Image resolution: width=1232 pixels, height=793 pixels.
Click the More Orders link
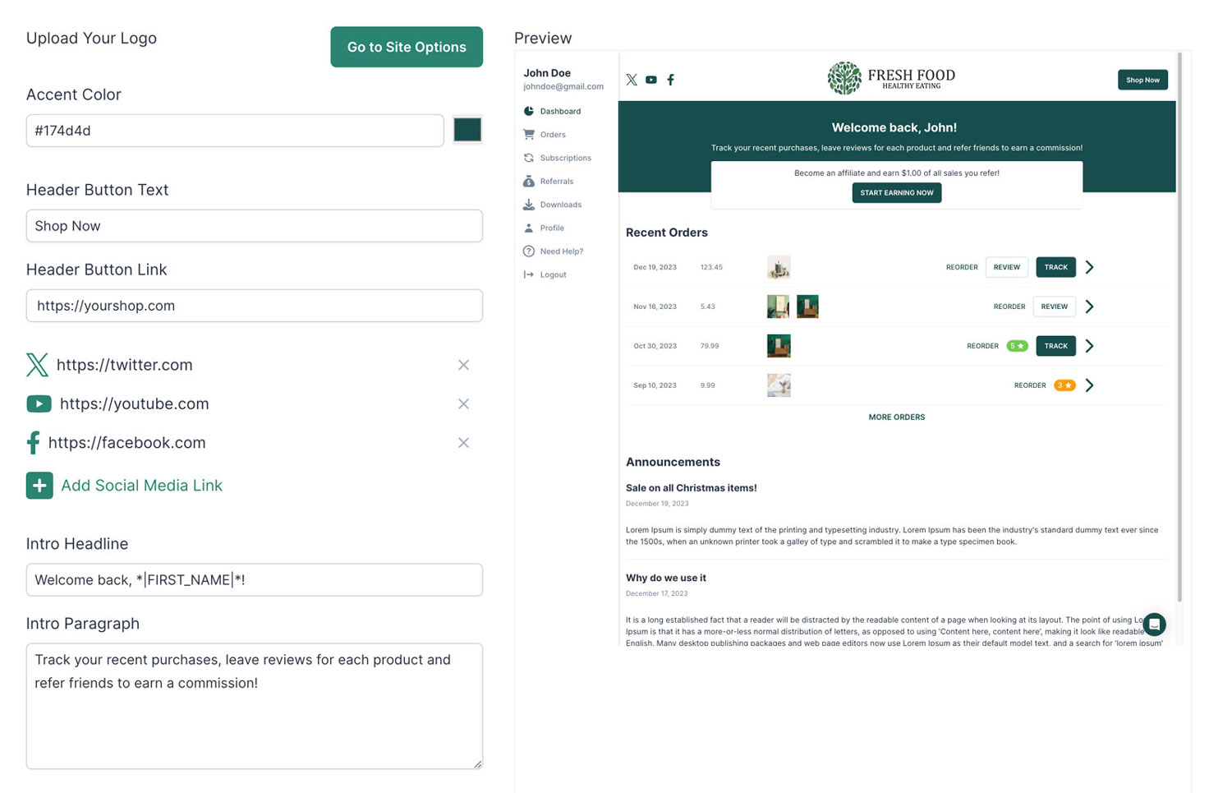pos(897,417)
